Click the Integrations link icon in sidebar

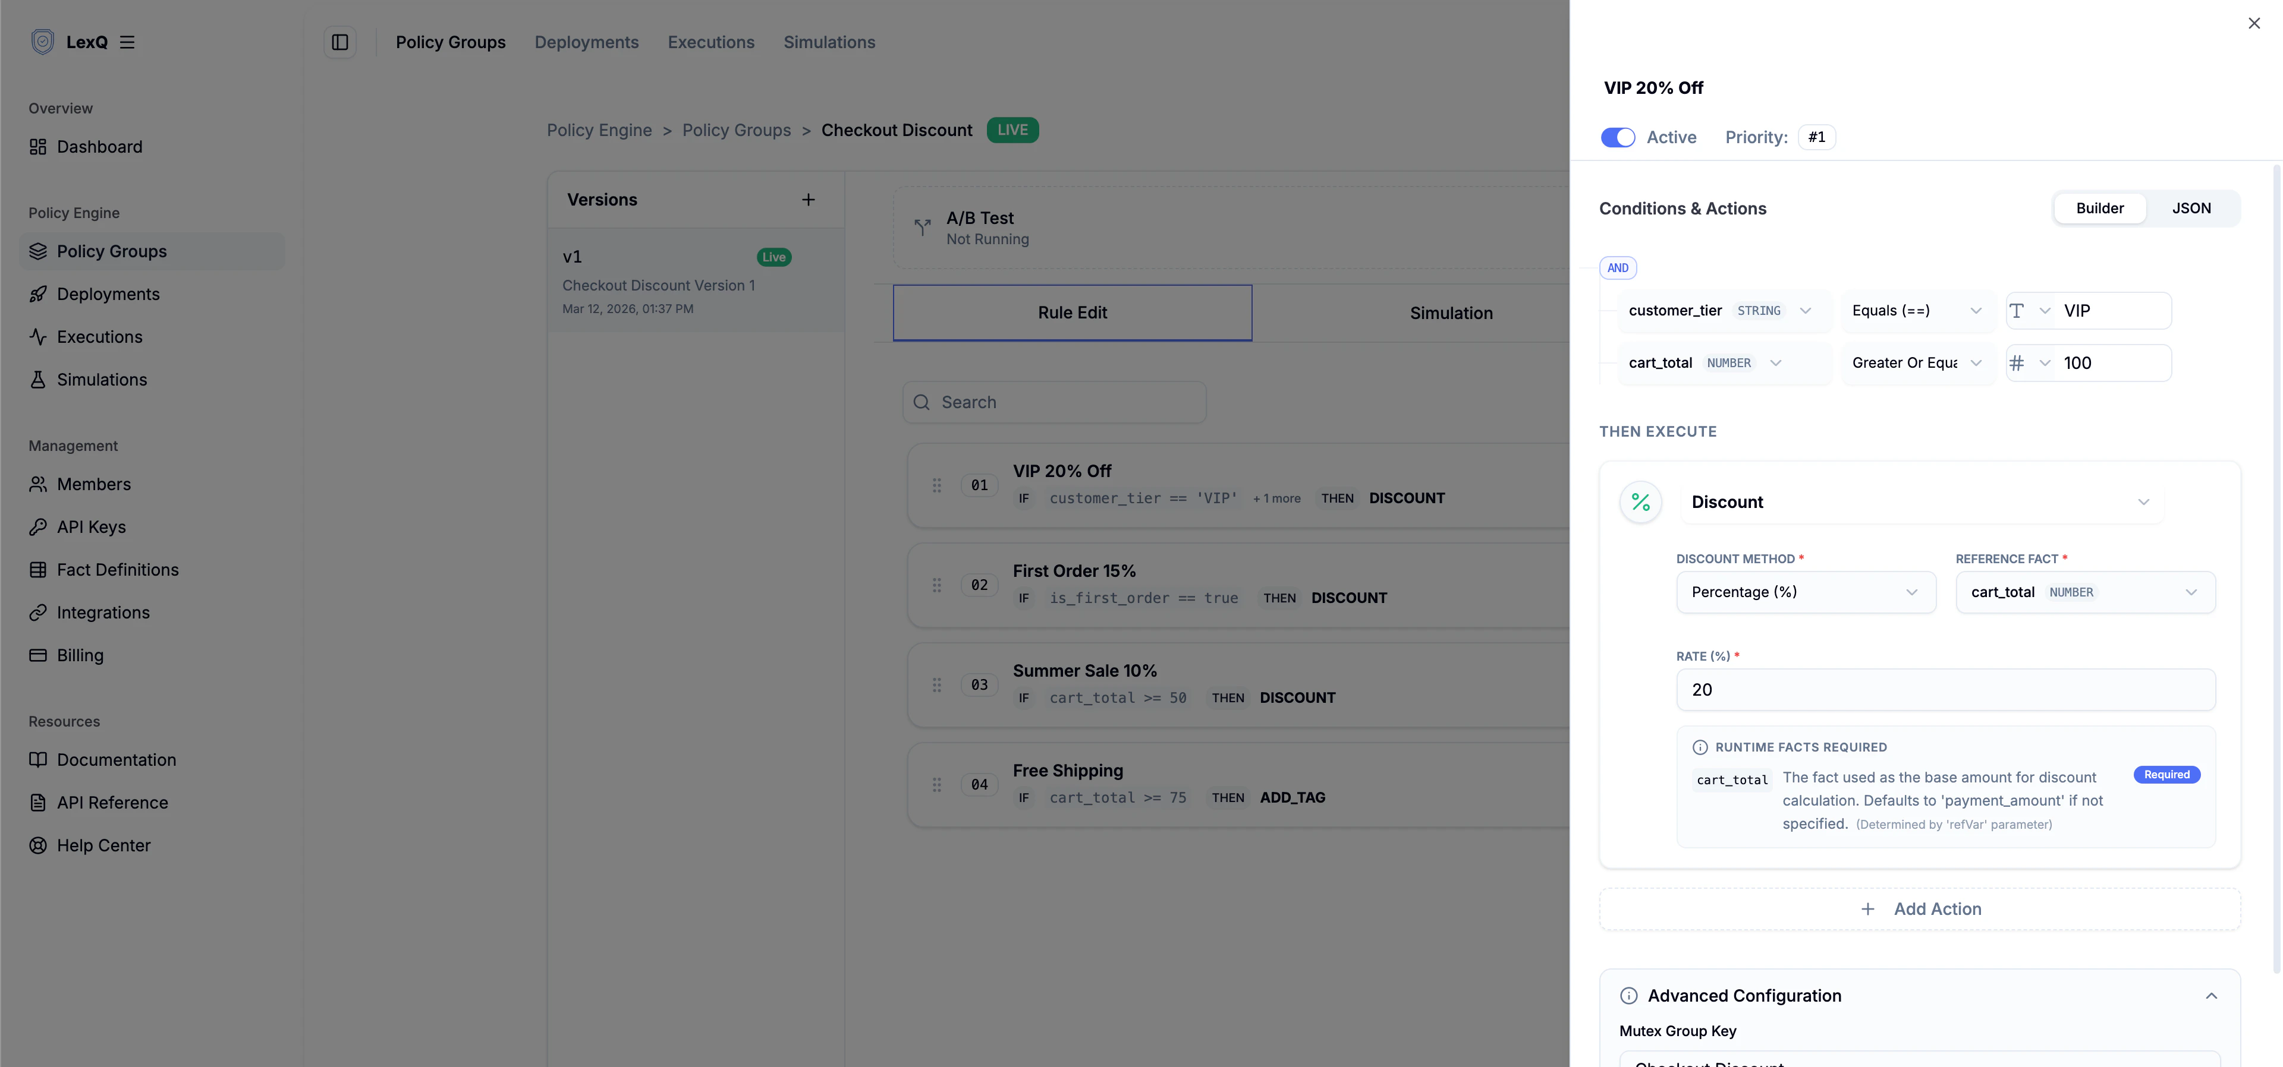pyautogui.click(x=37, y=612)
